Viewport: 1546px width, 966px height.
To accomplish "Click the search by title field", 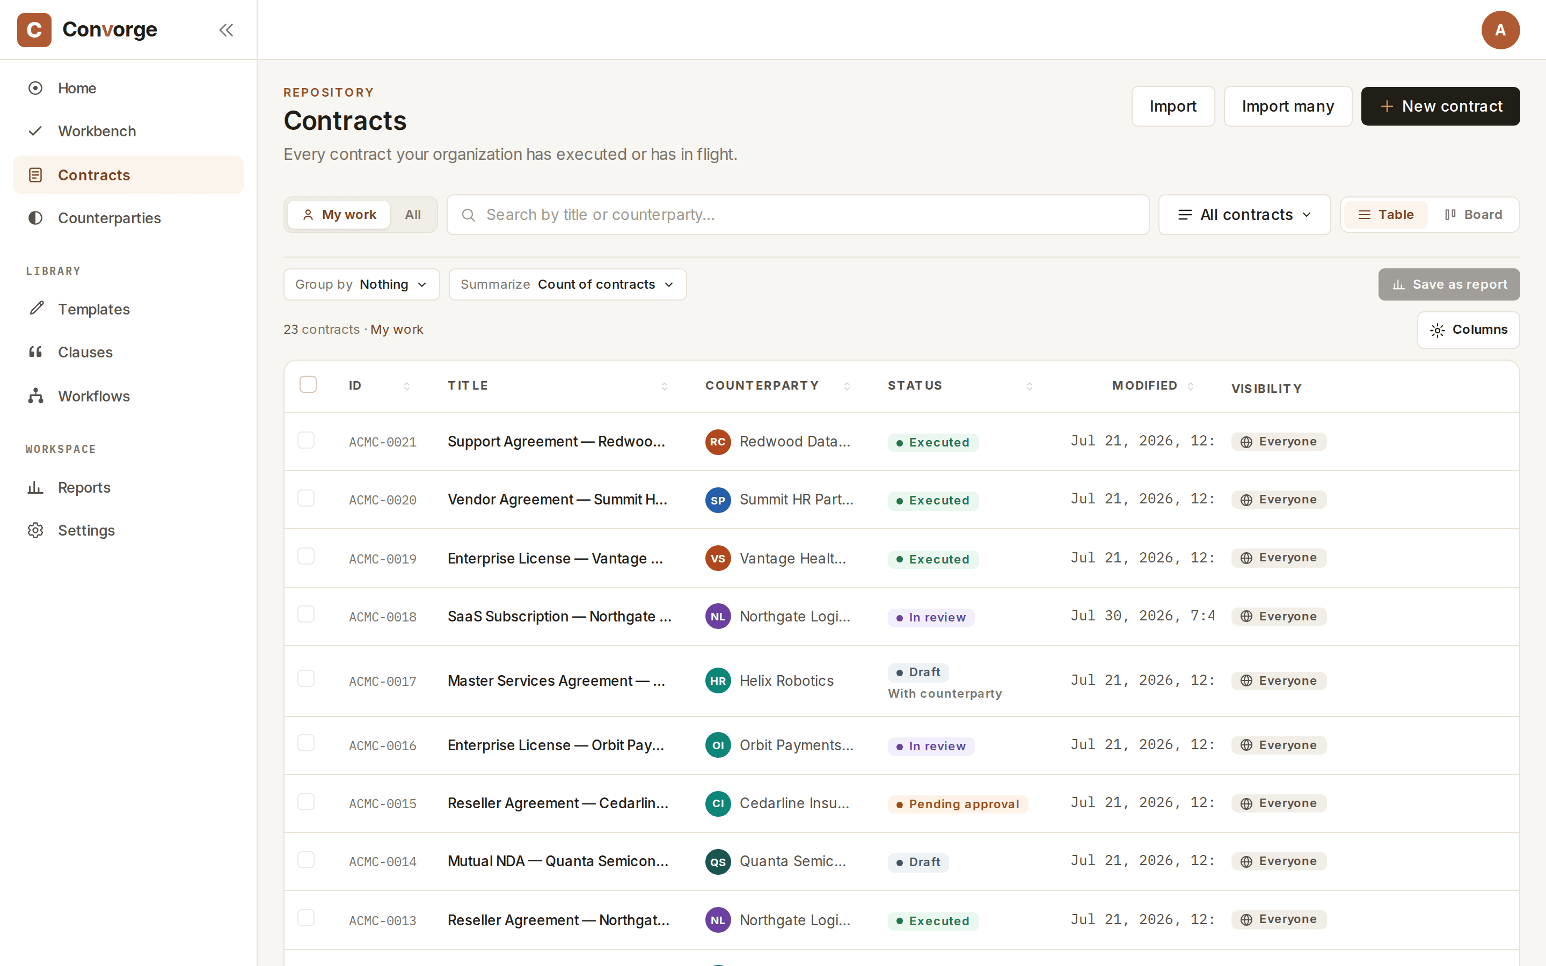I will point(797,215).
